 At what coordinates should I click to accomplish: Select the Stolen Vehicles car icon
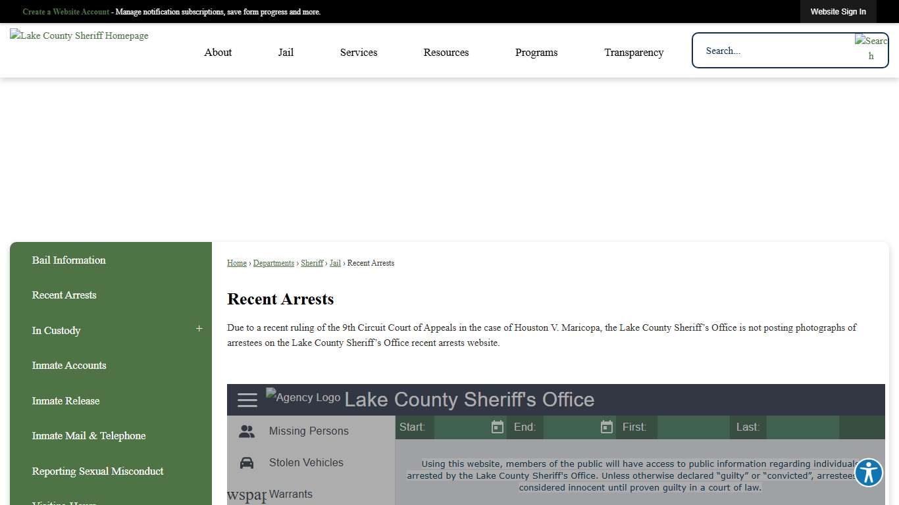coord(246,462)
